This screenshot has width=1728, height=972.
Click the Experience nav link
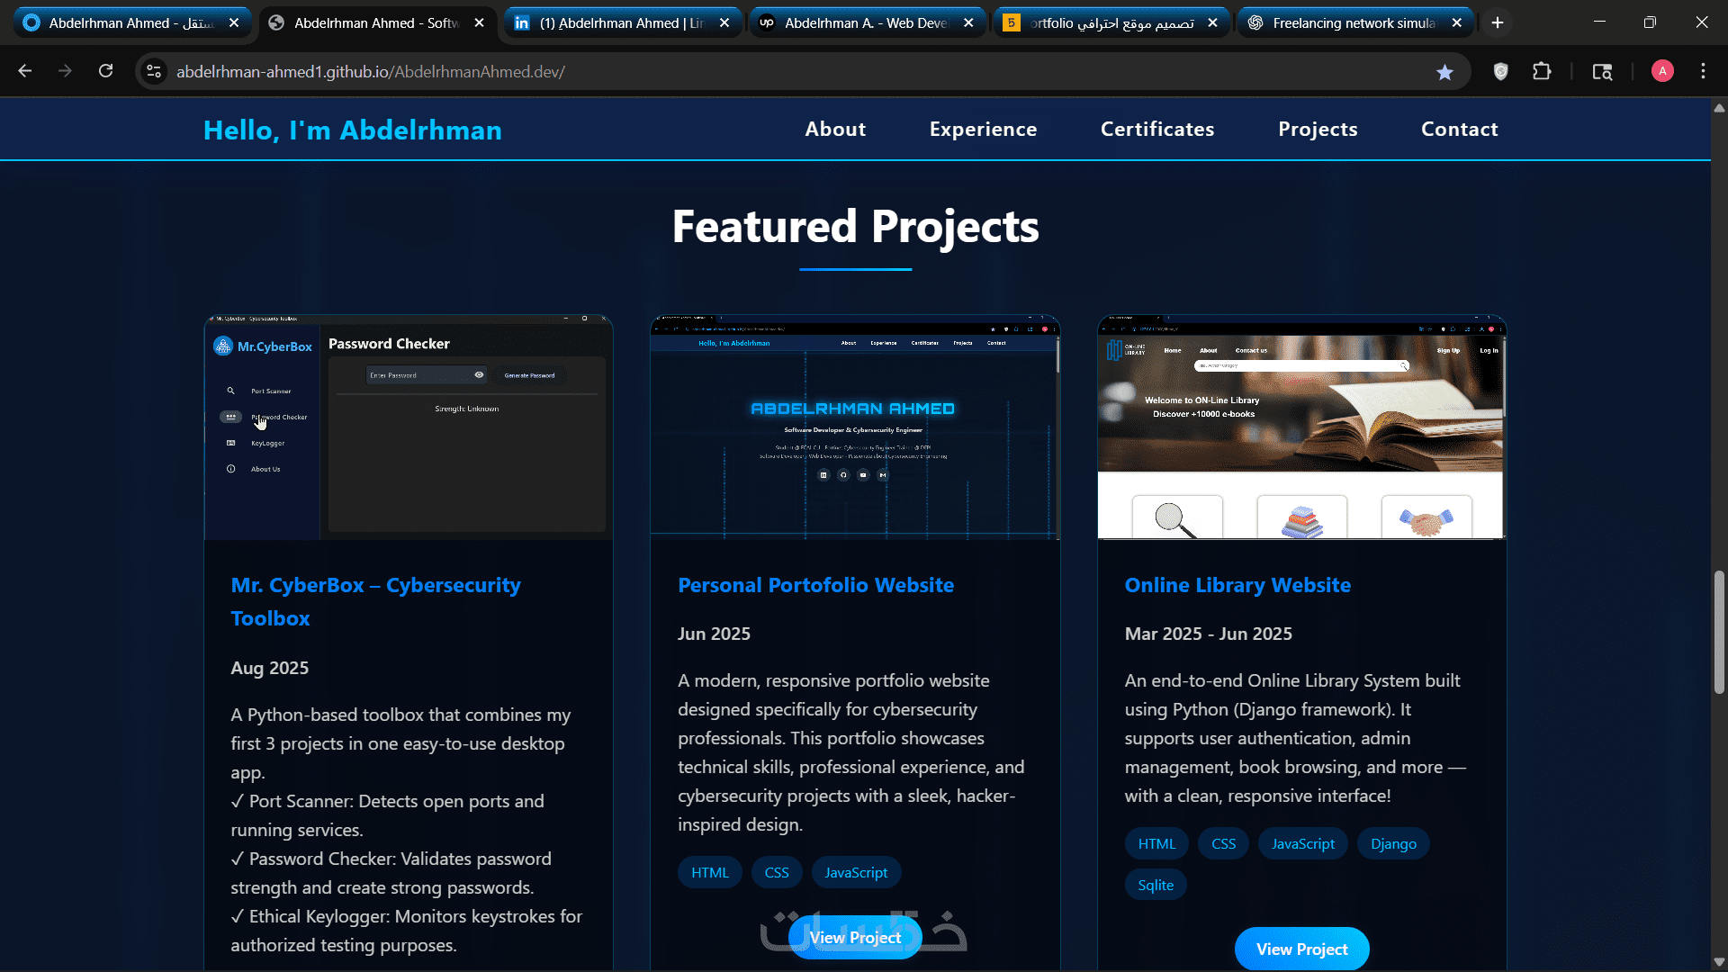(983, 130)
